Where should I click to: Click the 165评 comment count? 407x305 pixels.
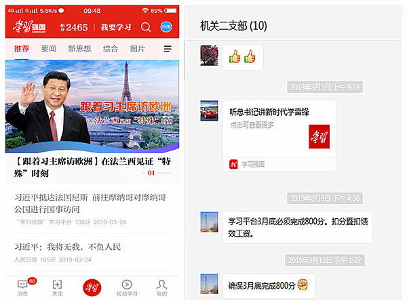click(47, 260)
